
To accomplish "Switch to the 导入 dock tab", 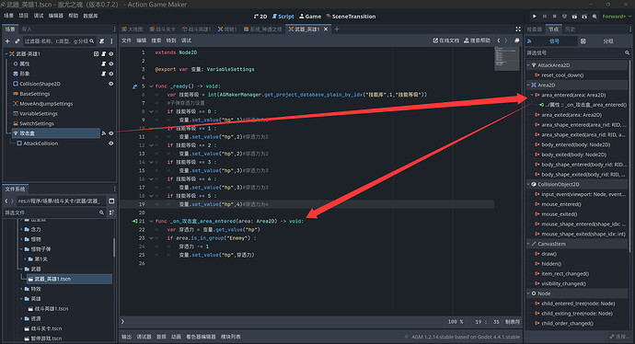I will click(x=27, y=29).
